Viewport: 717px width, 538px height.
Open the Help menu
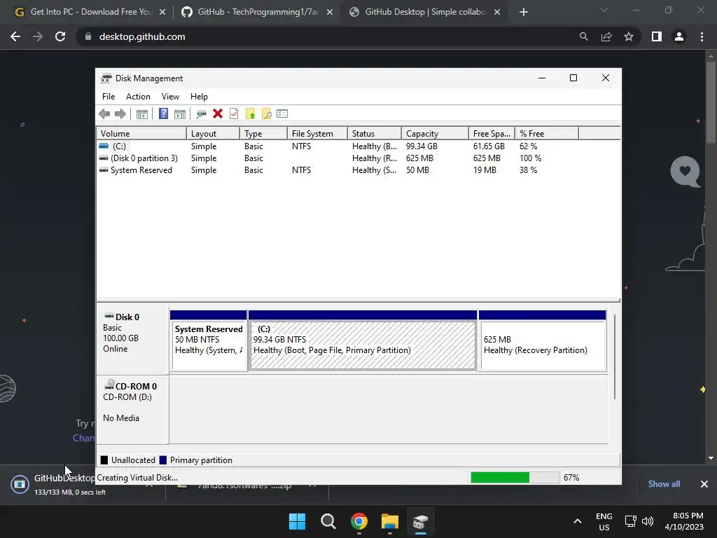pyautogui.click(x=199, y=97)
